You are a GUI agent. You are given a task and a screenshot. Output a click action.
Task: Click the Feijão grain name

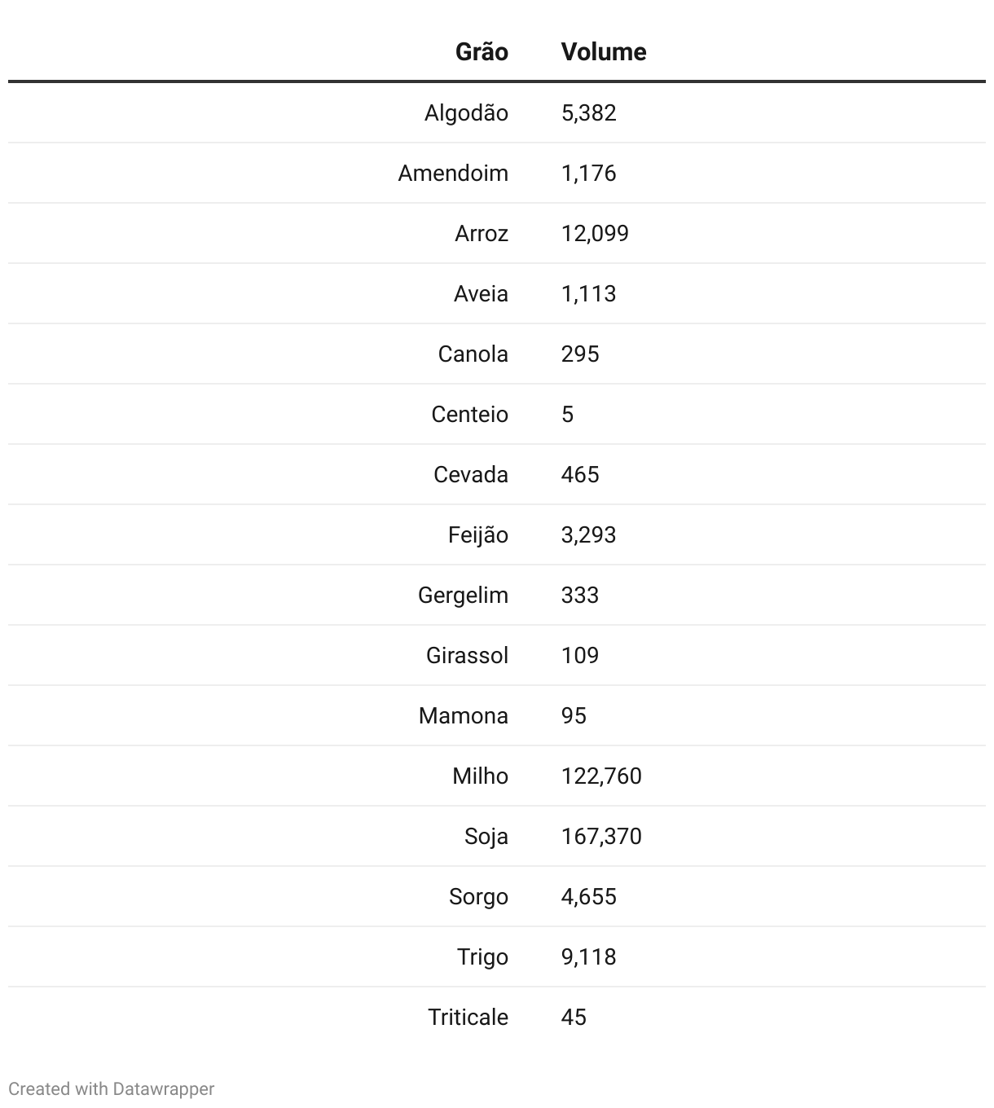477,535
